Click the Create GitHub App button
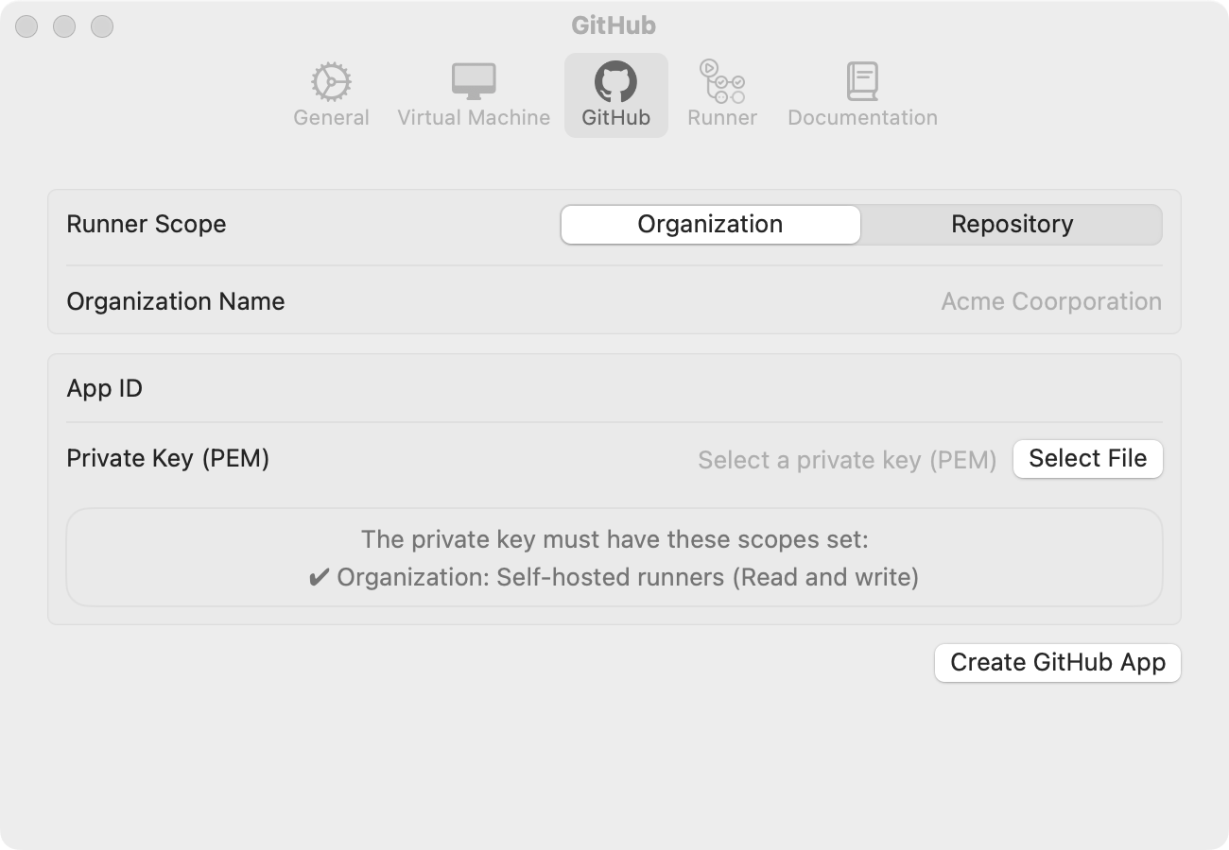 pos(1057,663)
